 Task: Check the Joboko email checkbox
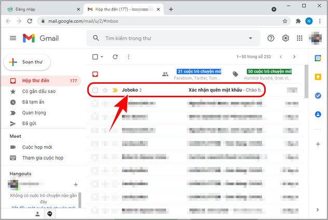pyautogui.click(x=95, y=90)
